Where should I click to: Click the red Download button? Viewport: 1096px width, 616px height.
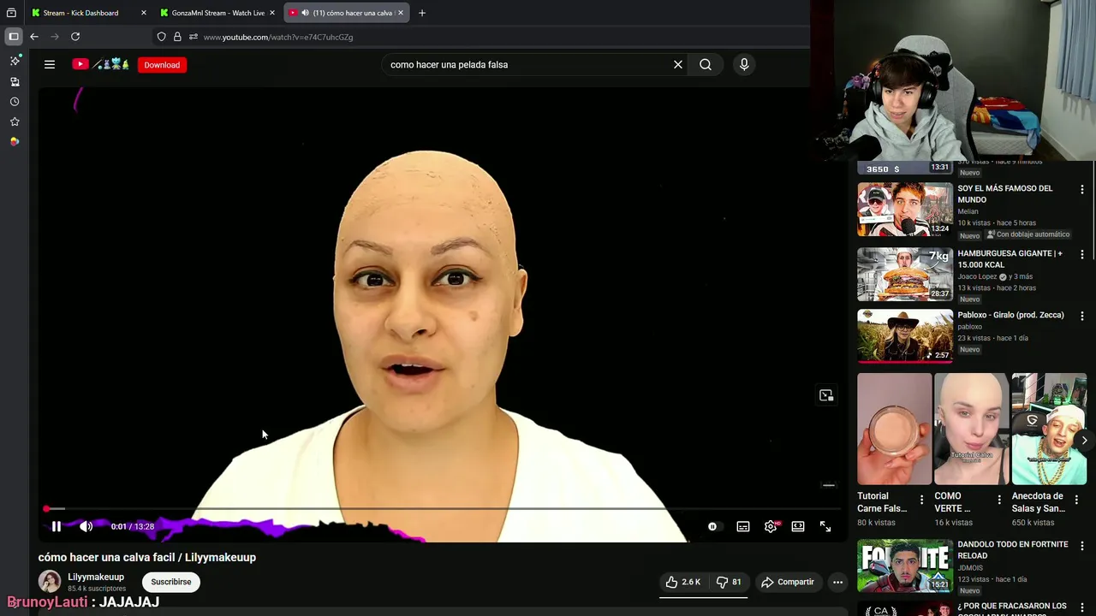(162, 65)
